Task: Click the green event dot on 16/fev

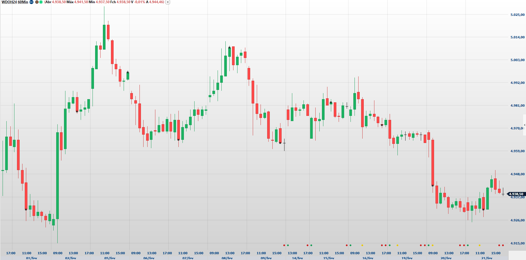Action: pos(350,245)
